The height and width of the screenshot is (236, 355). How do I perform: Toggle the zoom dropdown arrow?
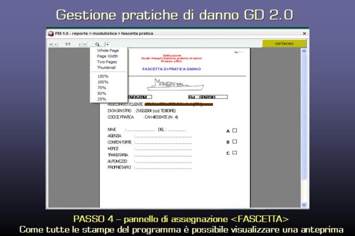107,44
